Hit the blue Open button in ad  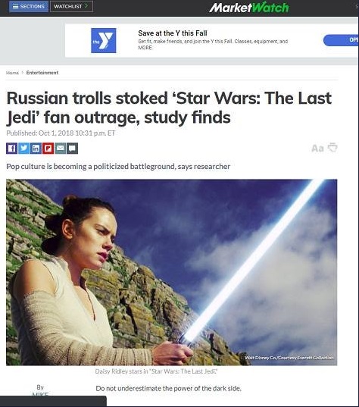coord(341,40)
